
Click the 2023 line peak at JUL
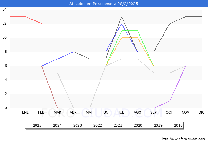[x=122, y=24]
